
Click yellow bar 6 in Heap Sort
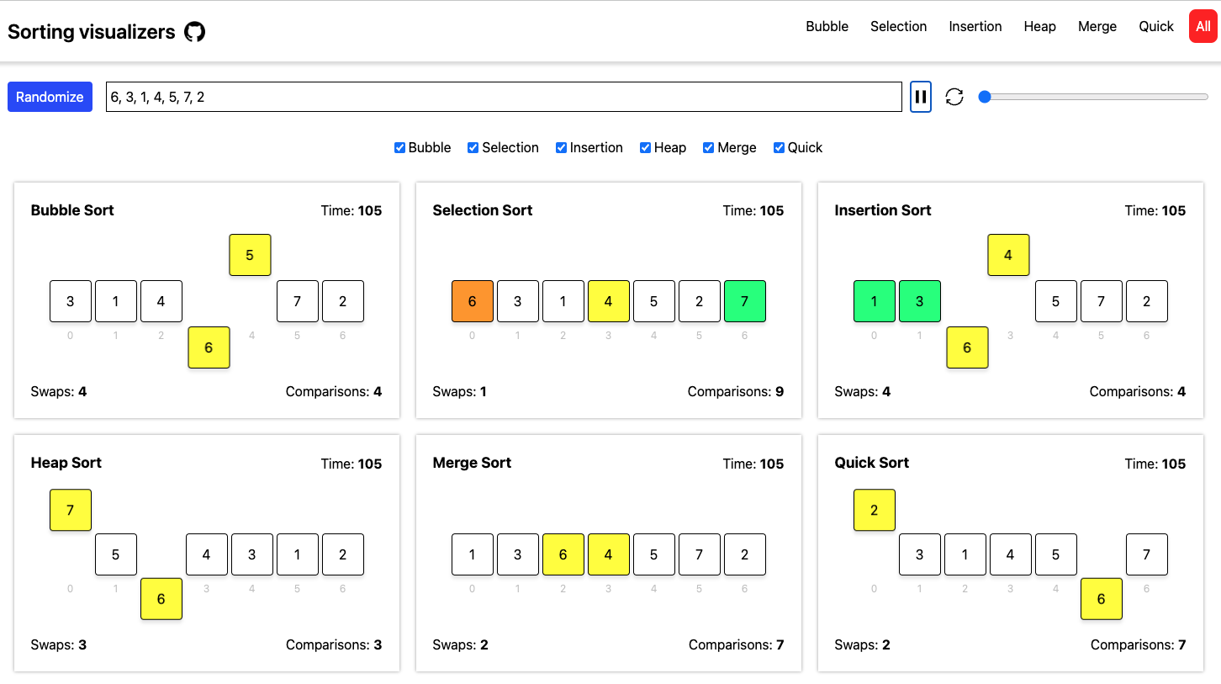(161, 599)
